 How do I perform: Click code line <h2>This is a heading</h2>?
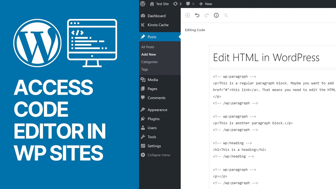coord(239,150)
